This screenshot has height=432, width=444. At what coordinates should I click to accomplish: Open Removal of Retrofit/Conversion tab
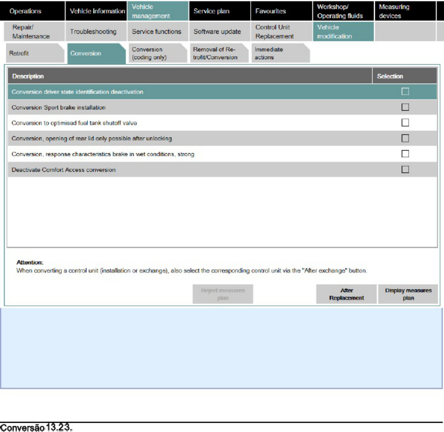click(219, 53)
